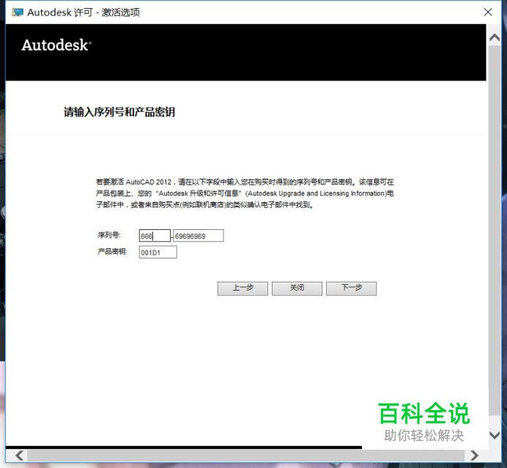This screenshot has height=468, width=507.
Task: Click the horizontal scrollbar thumb
Action: 245,456
